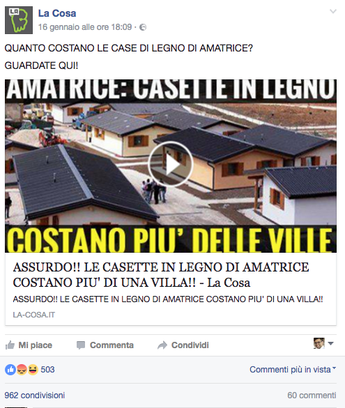Open the ASSURDO!! article headline link
This screenshot has width=345, height=408.
tap(161, 275)
